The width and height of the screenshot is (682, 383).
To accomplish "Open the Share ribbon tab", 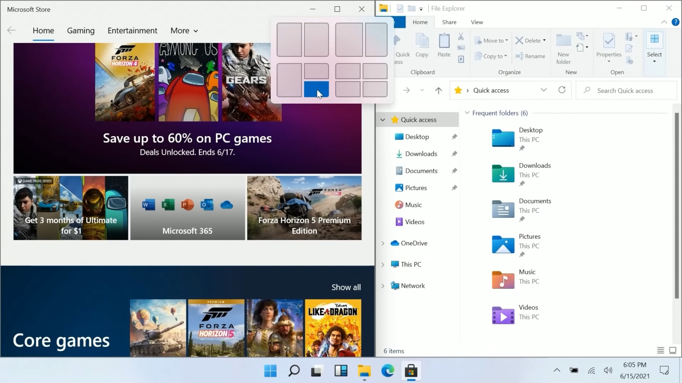I will 449,22.
